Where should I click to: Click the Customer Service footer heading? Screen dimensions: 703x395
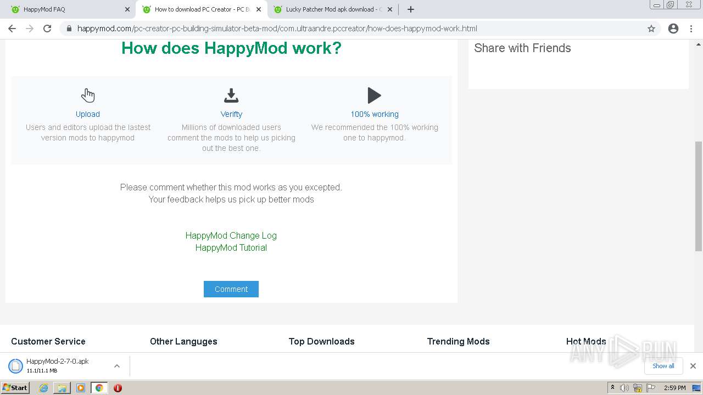(x=48, y=341)
